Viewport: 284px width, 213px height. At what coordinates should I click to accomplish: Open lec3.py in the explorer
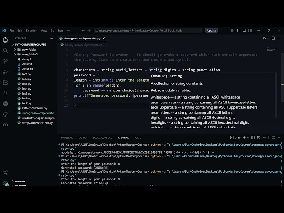click(x=27, y=84)
